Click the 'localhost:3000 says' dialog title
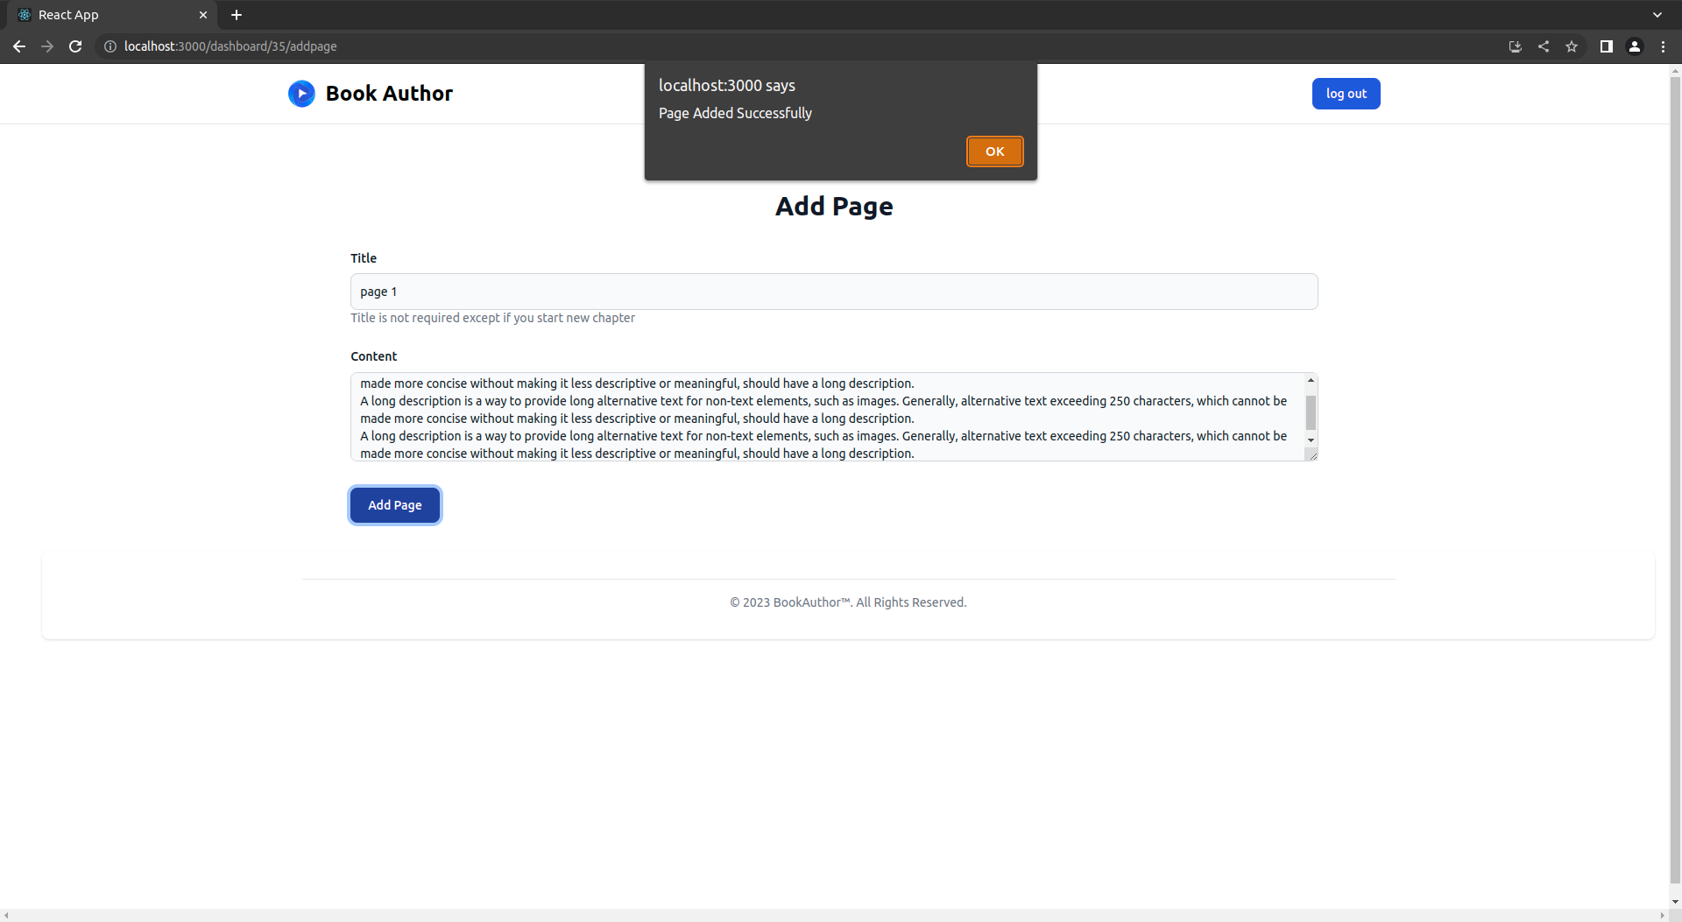1682x922 pixels. pos(727,86)
